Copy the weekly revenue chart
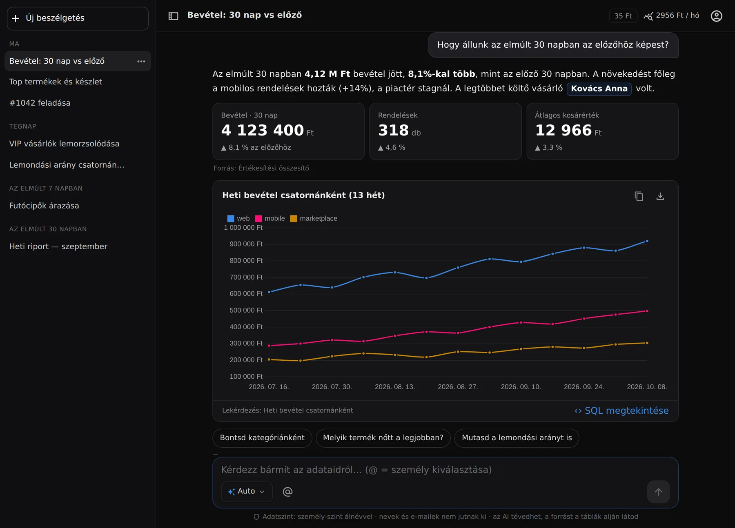 pos(639,196)
